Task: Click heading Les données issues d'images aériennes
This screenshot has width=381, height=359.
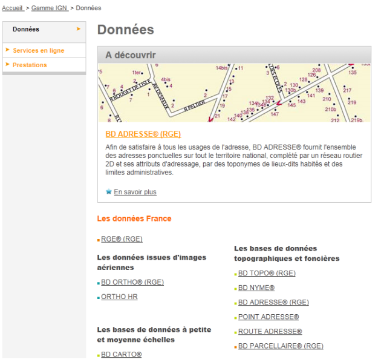Action: (152, 263)
